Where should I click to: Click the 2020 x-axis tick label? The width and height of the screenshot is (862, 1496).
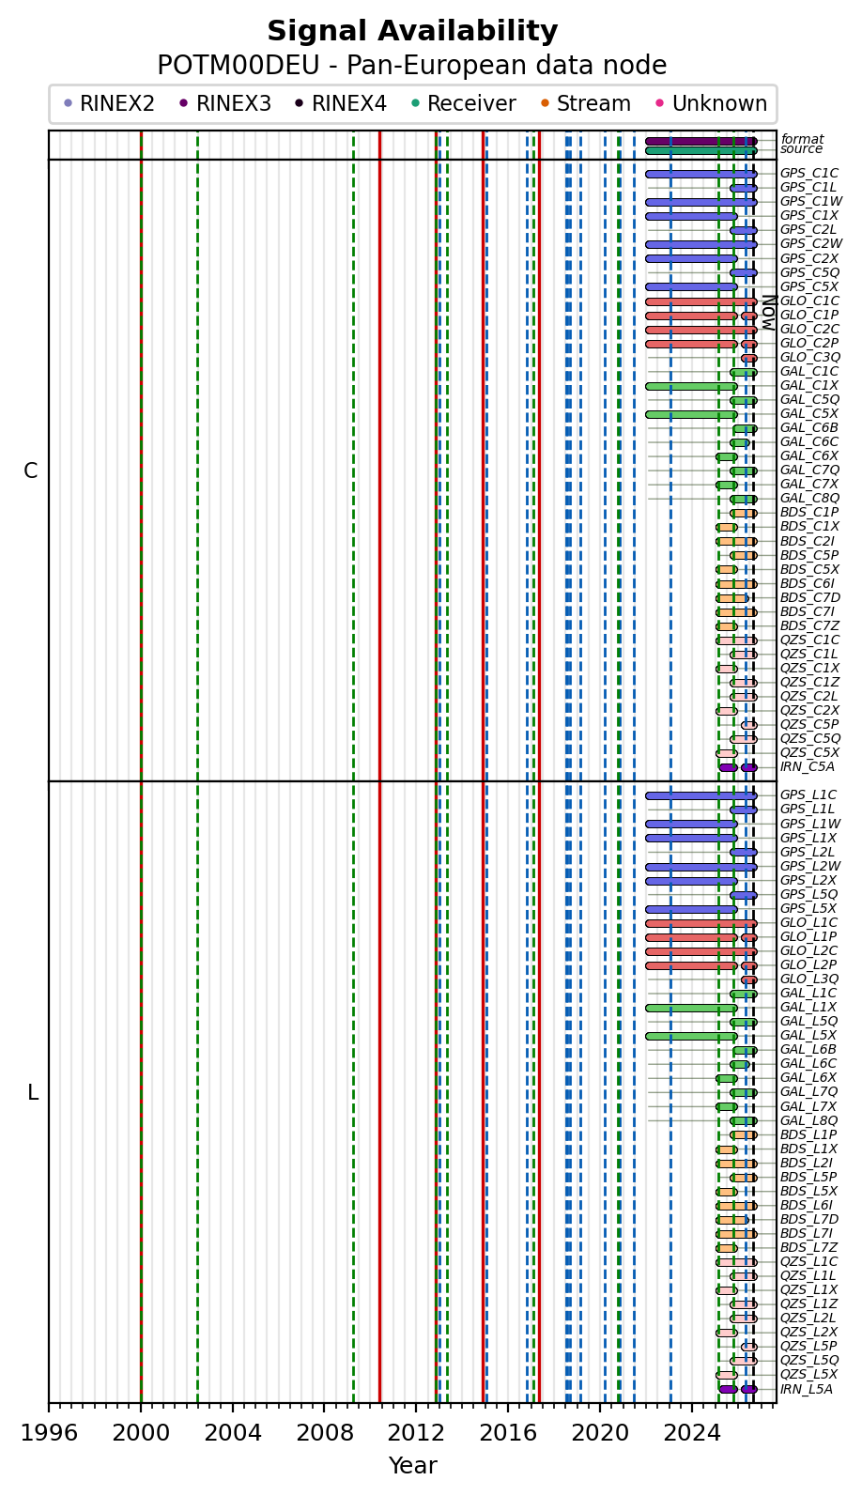(600, 1434)
